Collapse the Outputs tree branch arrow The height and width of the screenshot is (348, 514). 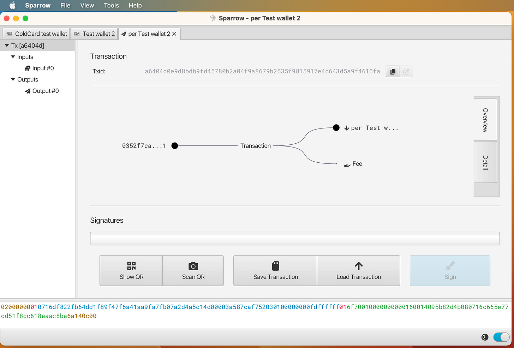(13, 79)
